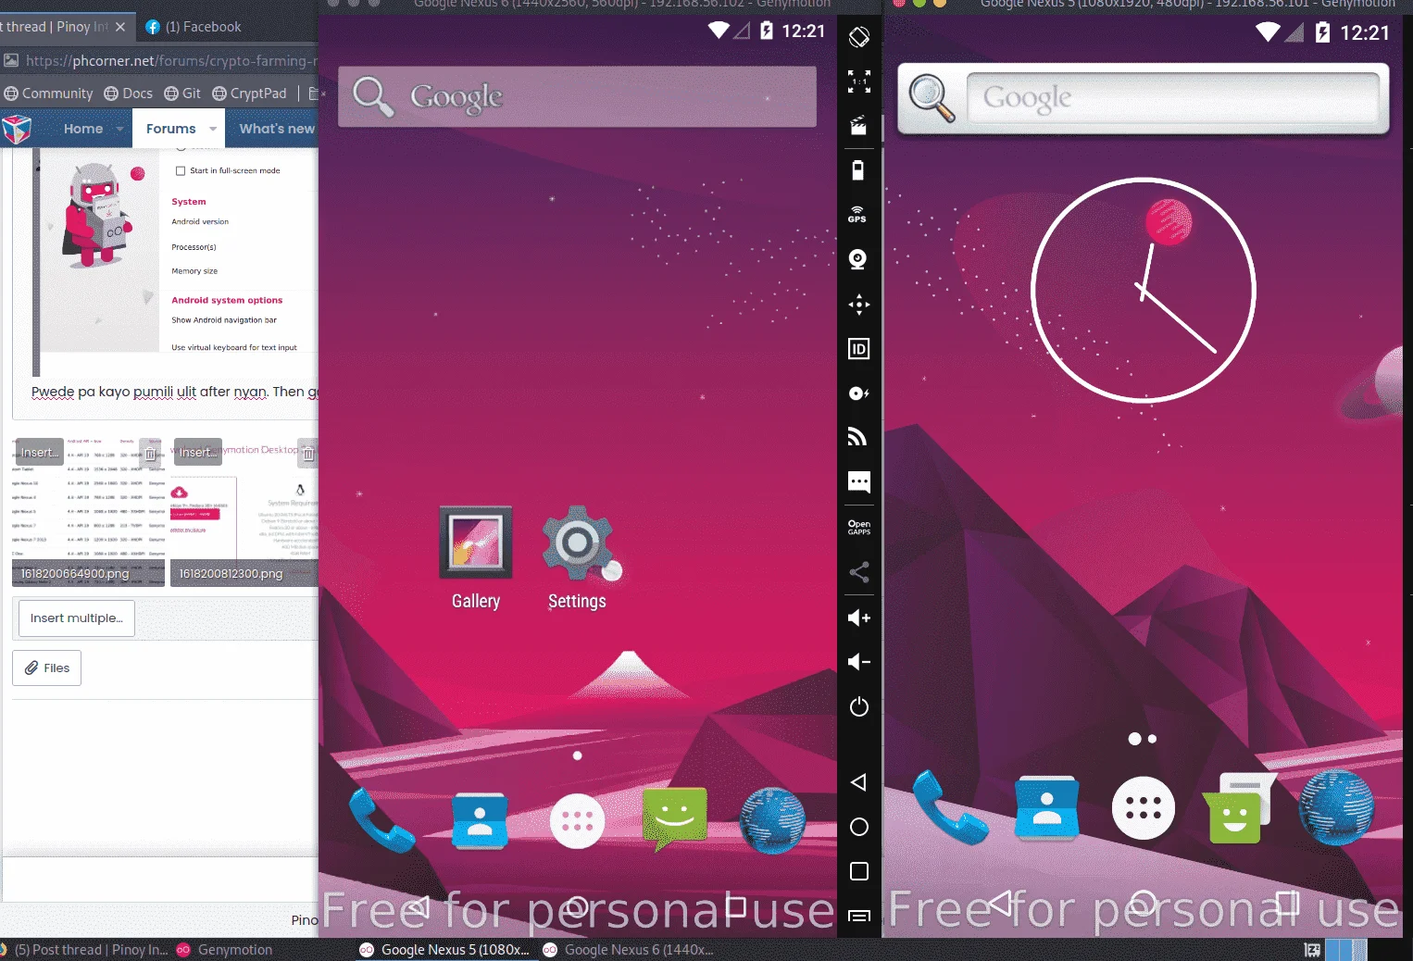Tap the magnifier search icon on Nexus 5
The width and height of the screenshot is (1413, 961).
(932, 98)
